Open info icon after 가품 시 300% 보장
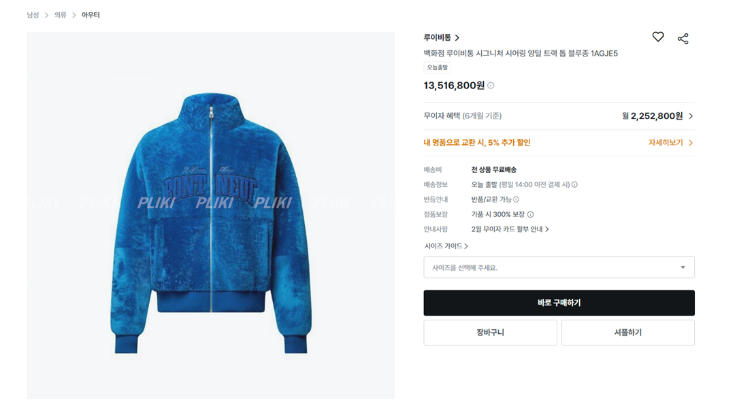Screen dimensions: 735x406 [x=530, y=214]
